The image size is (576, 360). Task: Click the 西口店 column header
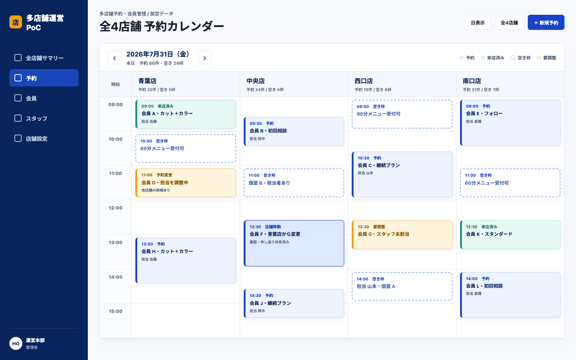point(402,84)
